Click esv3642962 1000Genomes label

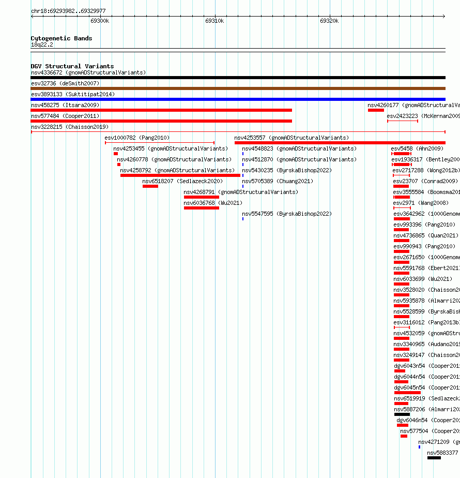[x=426, y=214]
